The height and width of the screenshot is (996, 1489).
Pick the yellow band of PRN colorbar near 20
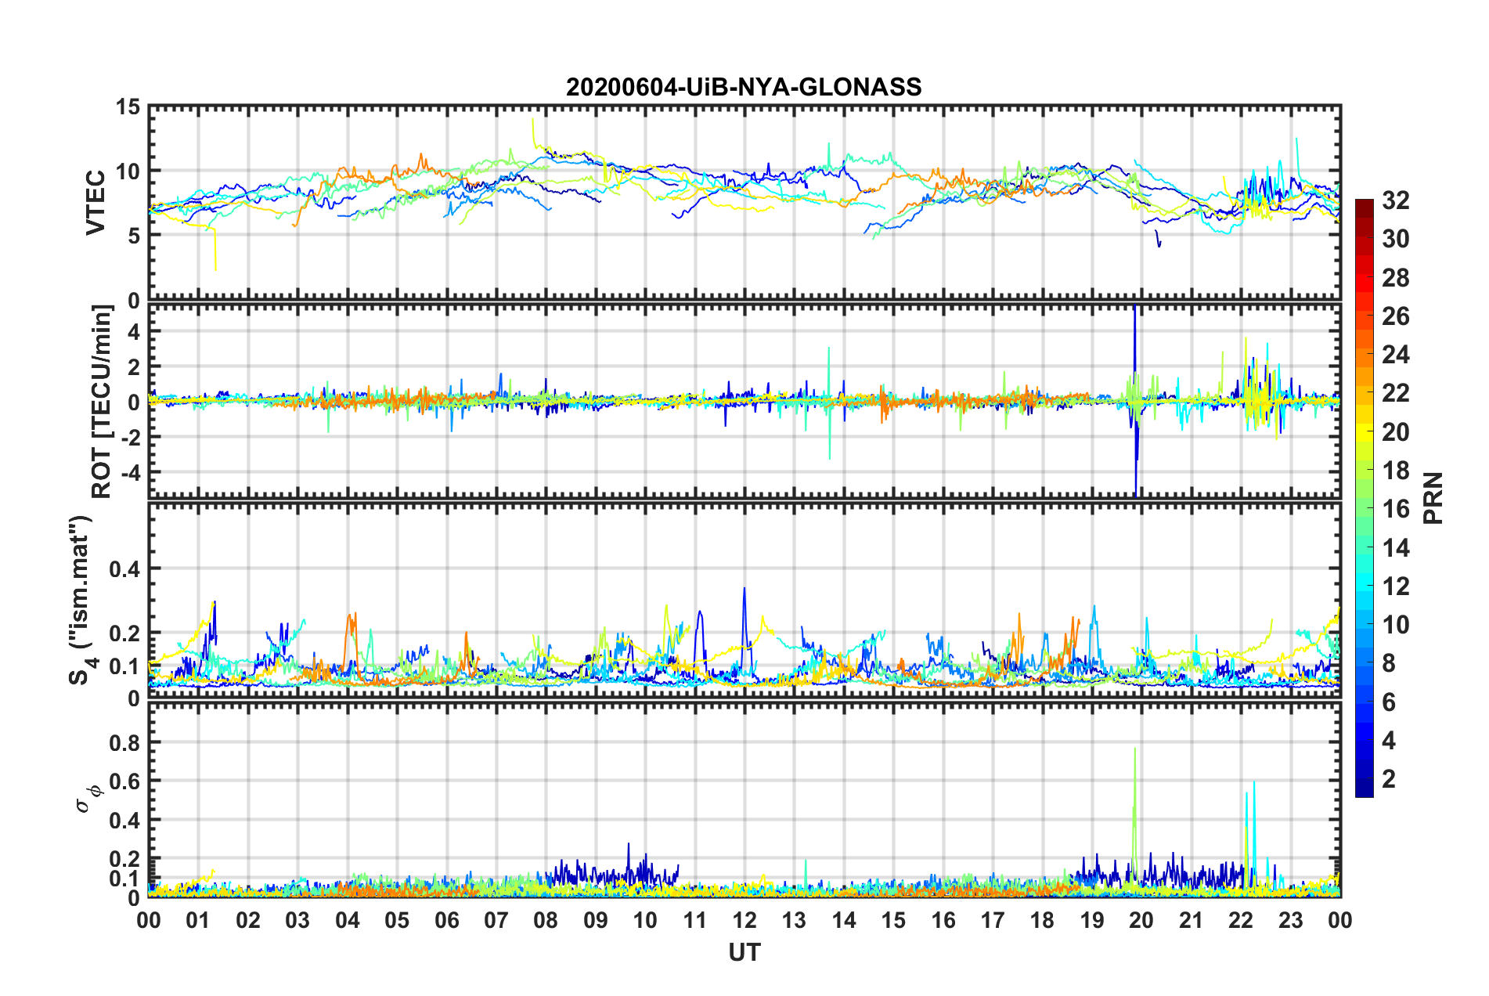click(x=1364, y=432)
